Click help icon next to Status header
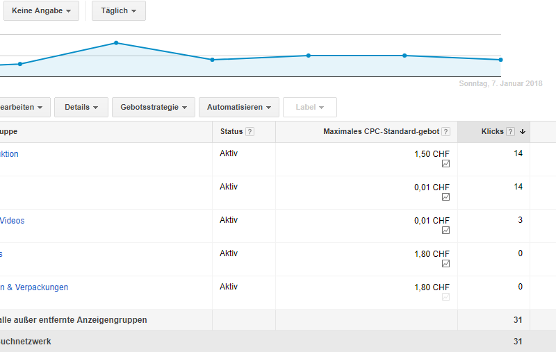Image resolution: width=556 pixels, height=352 pixels. (250, 132)
